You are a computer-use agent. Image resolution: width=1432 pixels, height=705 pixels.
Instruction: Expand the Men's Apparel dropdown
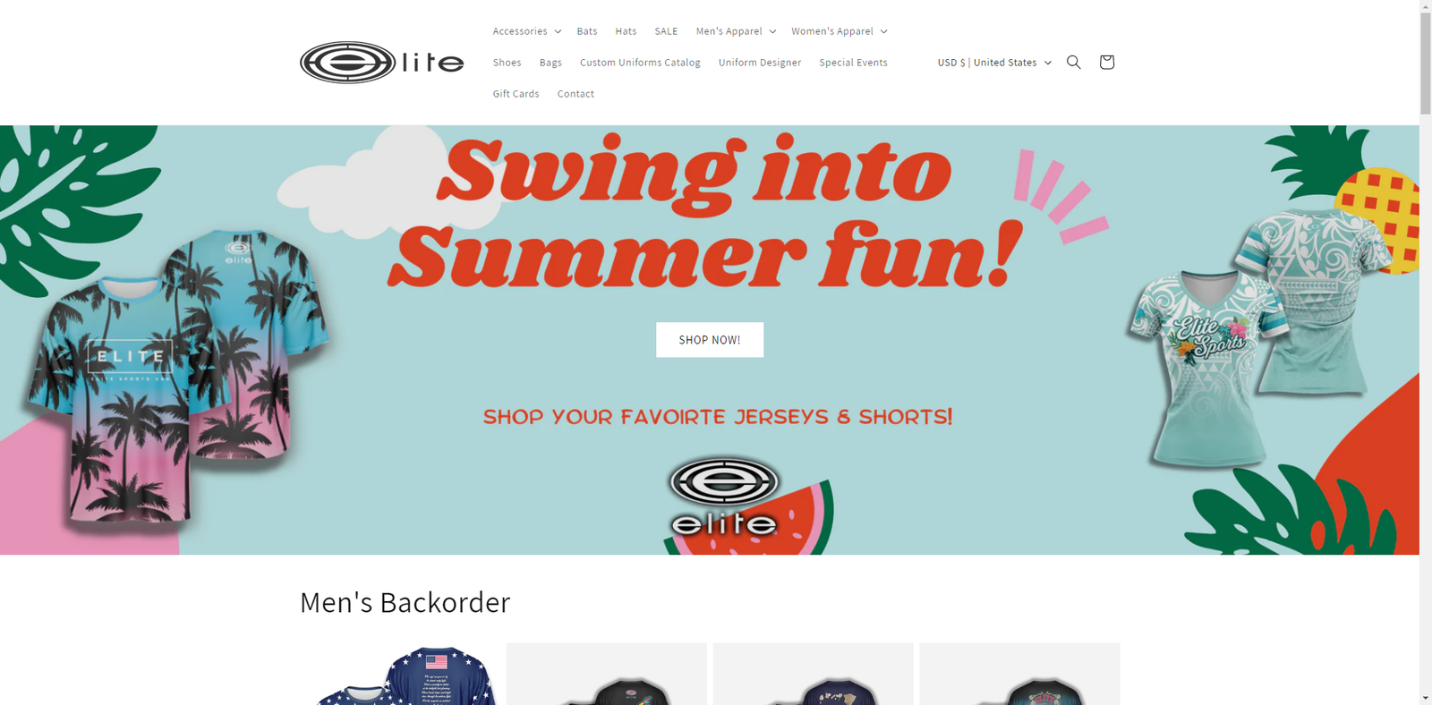click(736, 31)
